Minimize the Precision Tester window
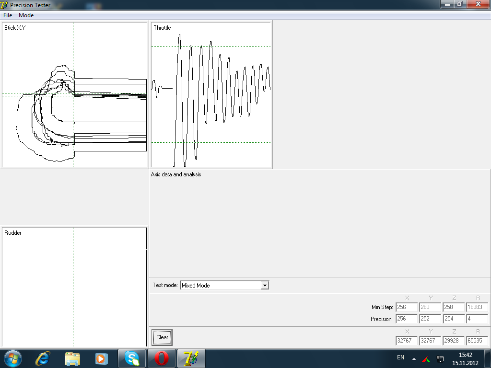Image resolution: width=491 pixels, height=368 pixels. [x=447, y=4]
